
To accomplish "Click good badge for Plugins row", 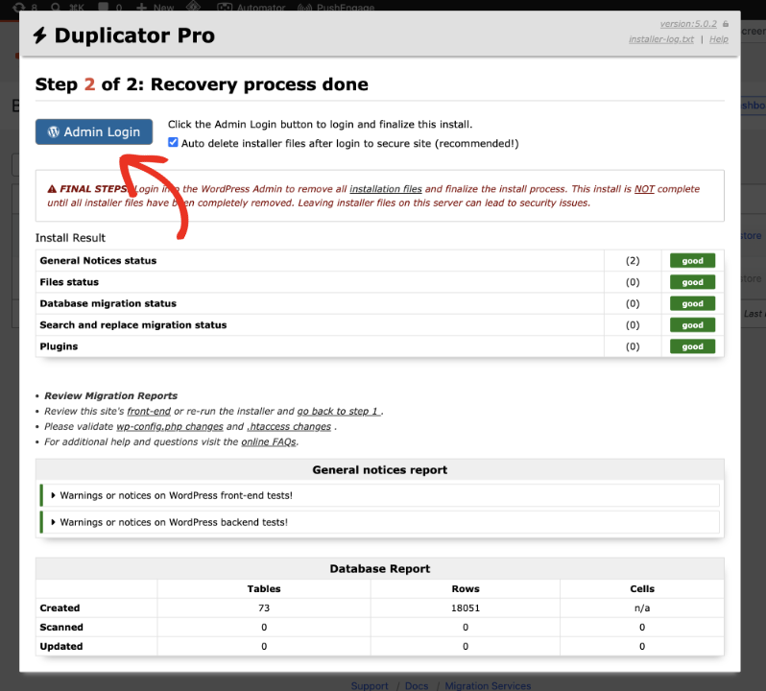I will coord(692,346).
